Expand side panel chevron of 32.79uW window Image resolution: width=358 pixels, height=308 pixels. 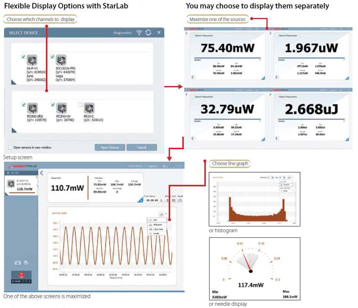coord(186,94)
